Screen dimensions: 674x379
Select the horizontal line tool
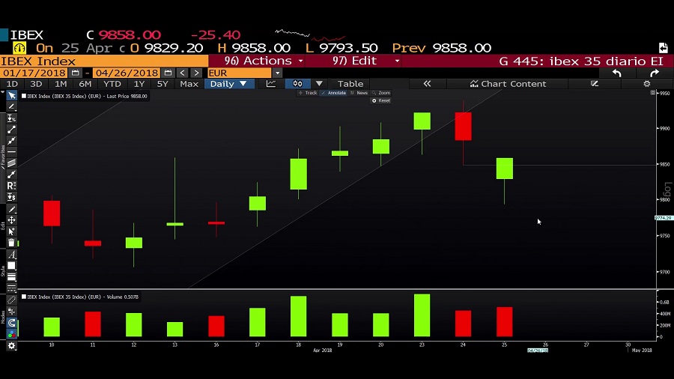coord(11,152)
